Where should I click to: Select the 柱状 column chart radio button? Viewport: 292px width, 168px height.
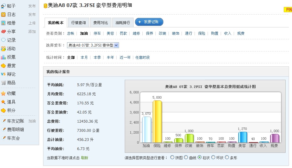point(200,157)
